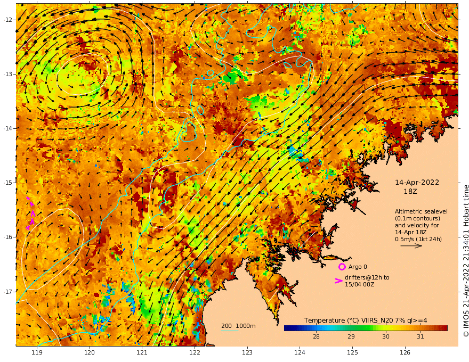Click the 0.5m/s velocity scale arrow
The height and width of the screenshot is (362, 469).
pyautogui.click(x=411, y=246)
